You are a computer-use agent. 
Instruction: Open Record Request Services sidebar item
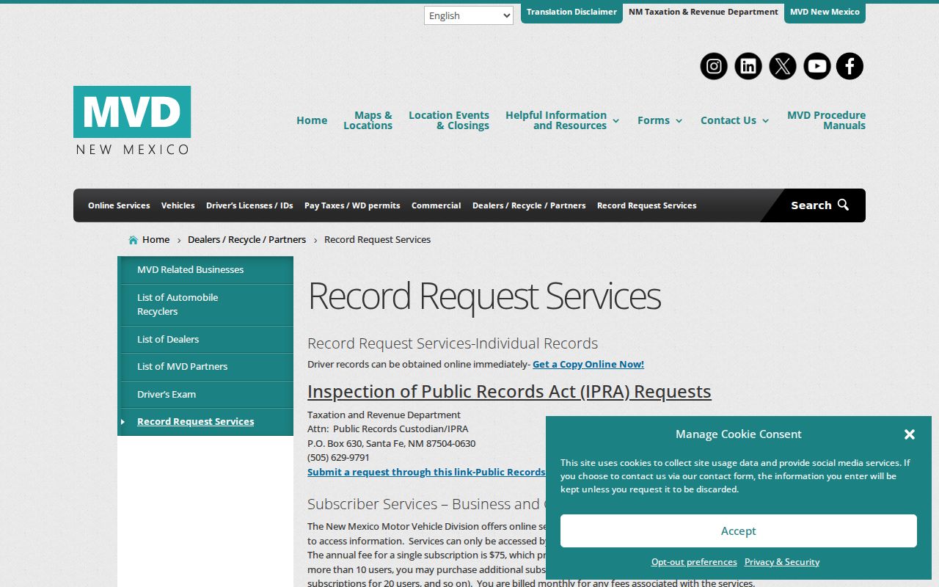[205, 422]
